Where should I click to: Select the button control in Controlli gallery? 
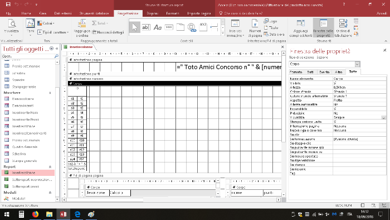(169, 27)
